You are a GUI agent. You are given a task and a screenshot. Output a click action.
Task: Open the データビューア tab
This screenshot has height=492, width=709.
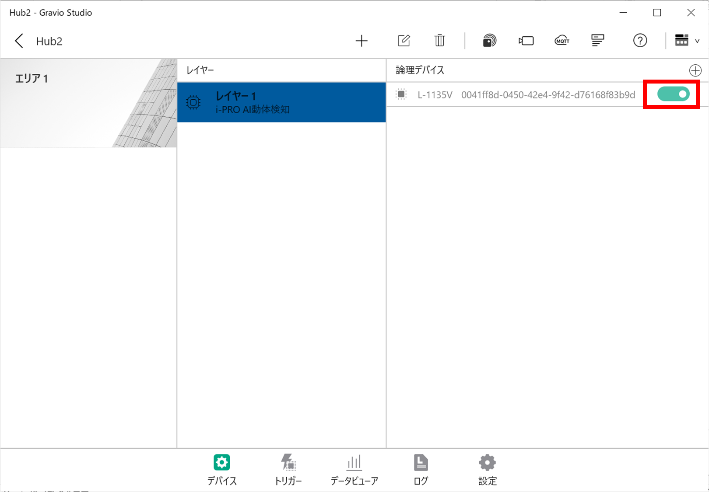354,470
